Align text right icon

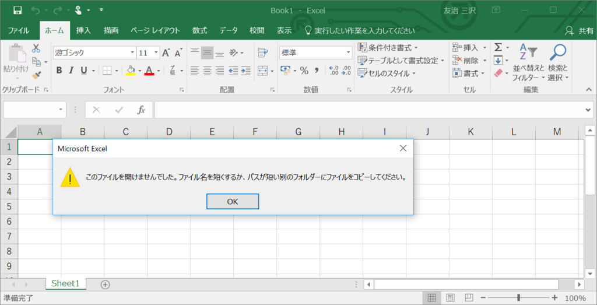220,71
